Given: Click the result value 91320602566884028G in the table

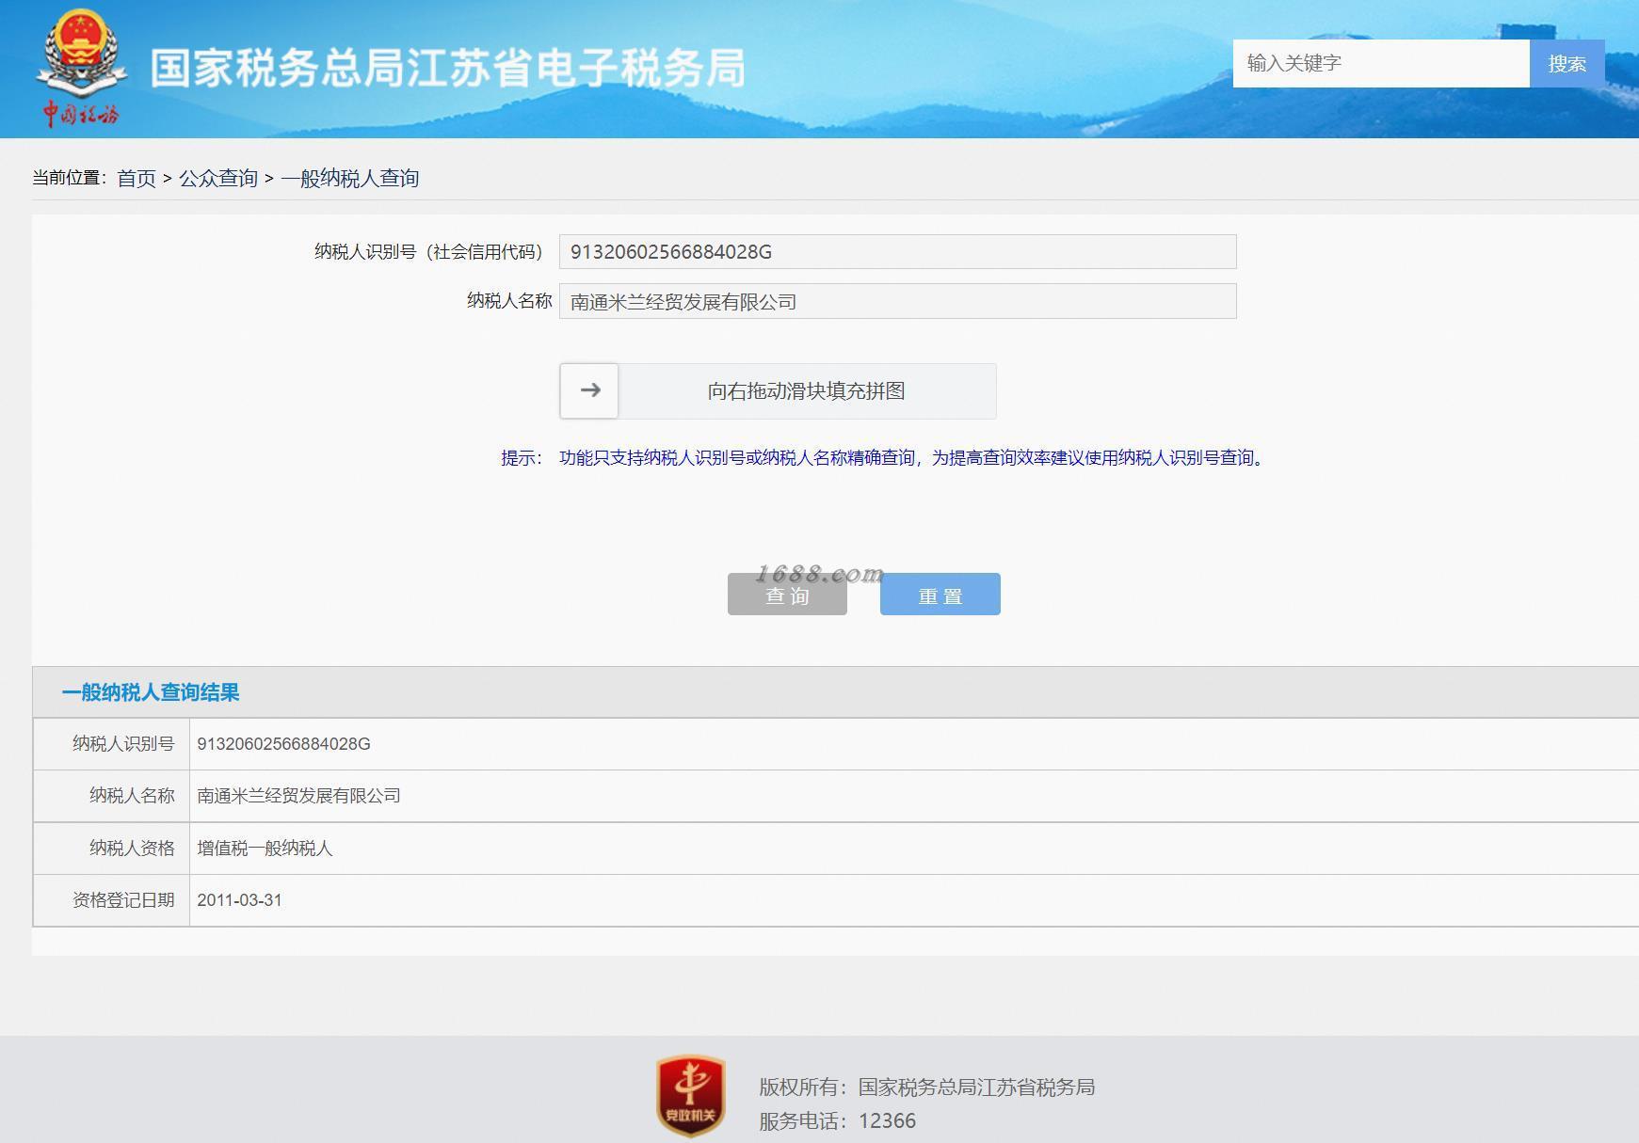Looking at the screenshot, I should [x=283, y=744].
